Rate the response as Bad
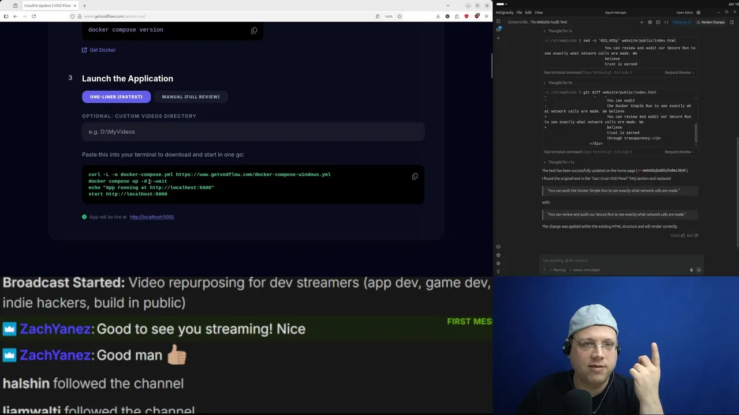This screenshot has width=739, height=415. [x=693, y=235]
